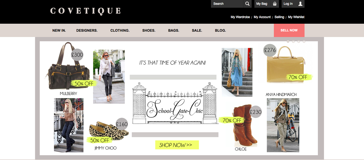Open the My Wishlist link
This screenshot has width=364, height=160.
[296, 17]
